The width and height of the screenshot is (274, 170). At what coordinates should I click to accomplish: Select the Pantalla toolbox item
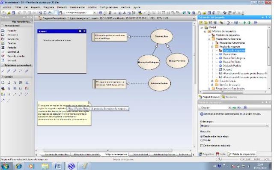point(12,48)
